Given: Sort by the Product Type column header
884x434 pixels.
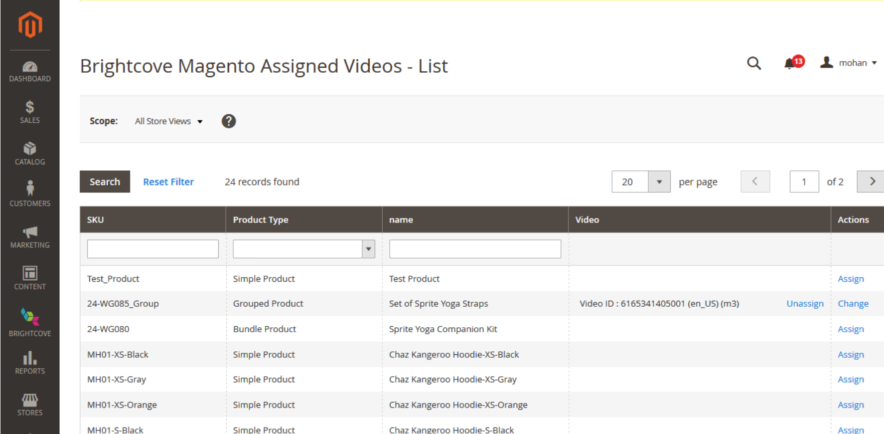Looking at the screenshot, I should (304, 220).
